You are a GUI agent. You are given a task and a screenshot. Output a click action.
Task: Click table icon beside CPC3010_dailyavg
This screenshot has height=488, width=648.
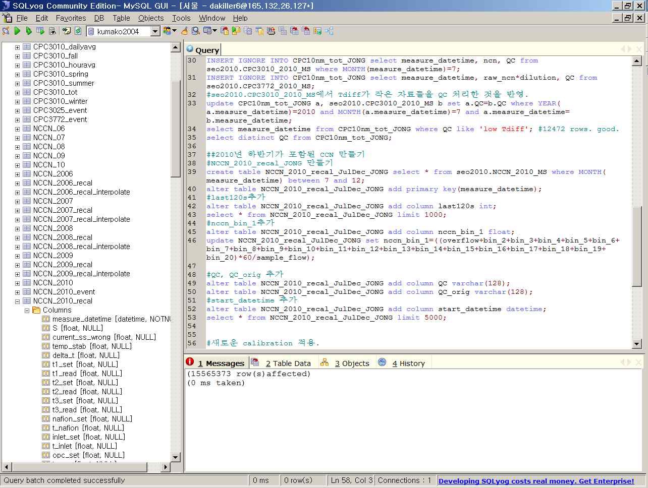point(27,47)
